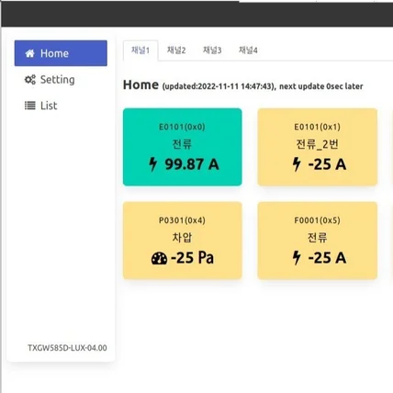The width and height of the screenshot is (393, 393).
Task: Switch to the 채널3 tab
Action: tap(212, 51)
